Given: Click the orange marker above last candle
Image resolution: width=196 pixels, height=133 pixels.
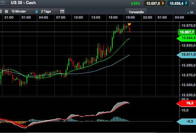Looking at the screenshot, I should tap(129, 24).
